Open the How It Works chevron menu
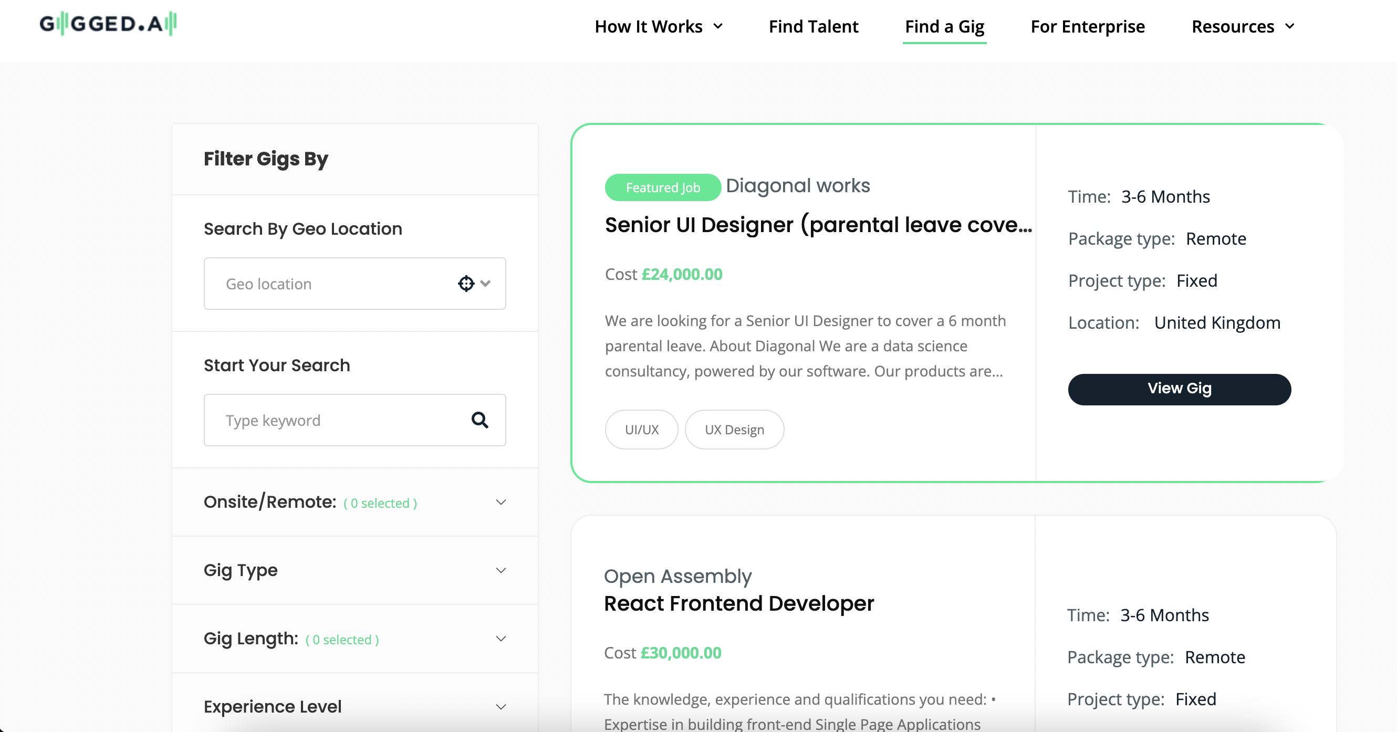This screenshot has height=732, width=1397. pos(719,26)
